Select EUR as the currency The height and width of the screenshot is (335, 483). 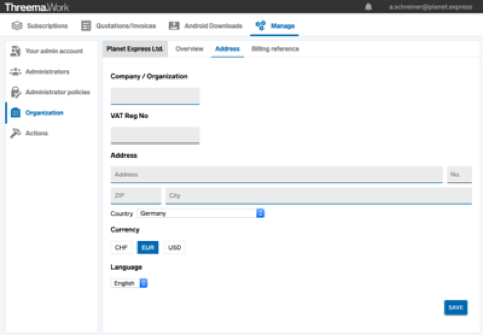(148, 248)
